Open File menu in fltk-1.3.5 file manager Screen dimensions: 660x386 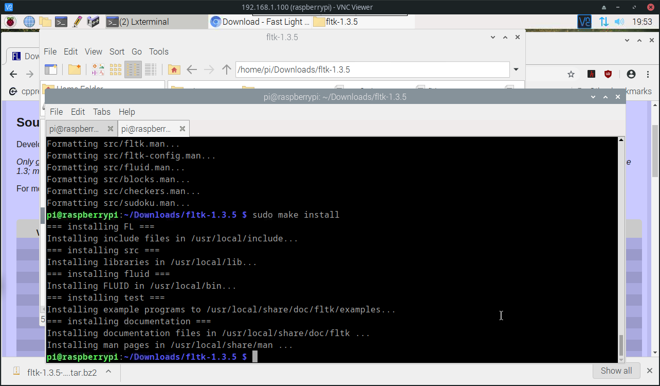tap(50, 51)
